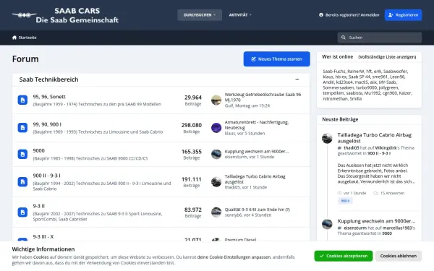Open the 95, 96, Sonett forum
Screen dimensions: 434x271
tap(49, 97)
